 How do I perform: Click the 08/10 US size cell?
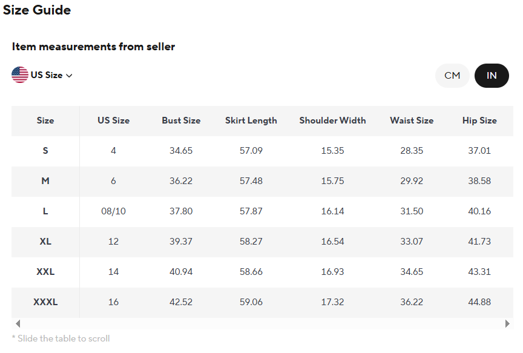[x=113, y=211]
